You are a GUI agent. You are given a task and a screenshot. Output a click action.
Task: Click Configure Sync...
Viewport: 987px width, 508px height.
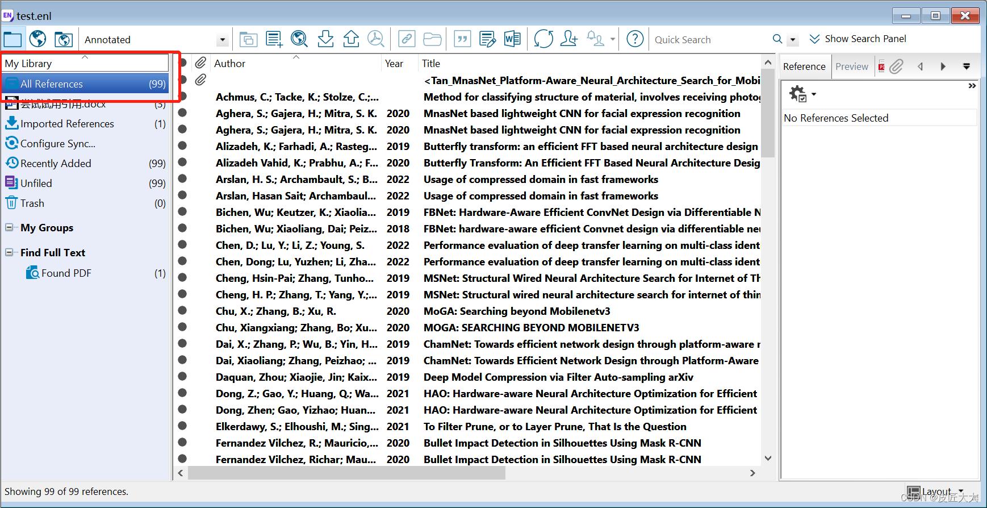pyautogui.click(x=85, y=143)
